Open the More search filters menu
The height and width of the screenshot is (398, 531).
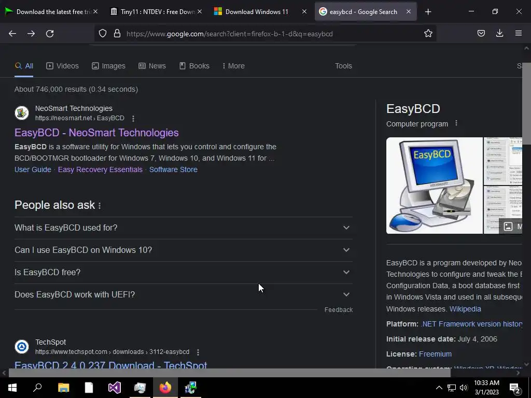tap(233, 66)
